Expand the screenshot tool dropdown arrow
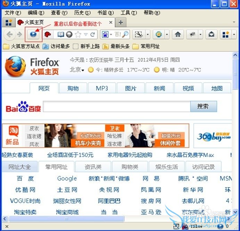The height and width of the screenshot is (231, 240). click(148, 34)
